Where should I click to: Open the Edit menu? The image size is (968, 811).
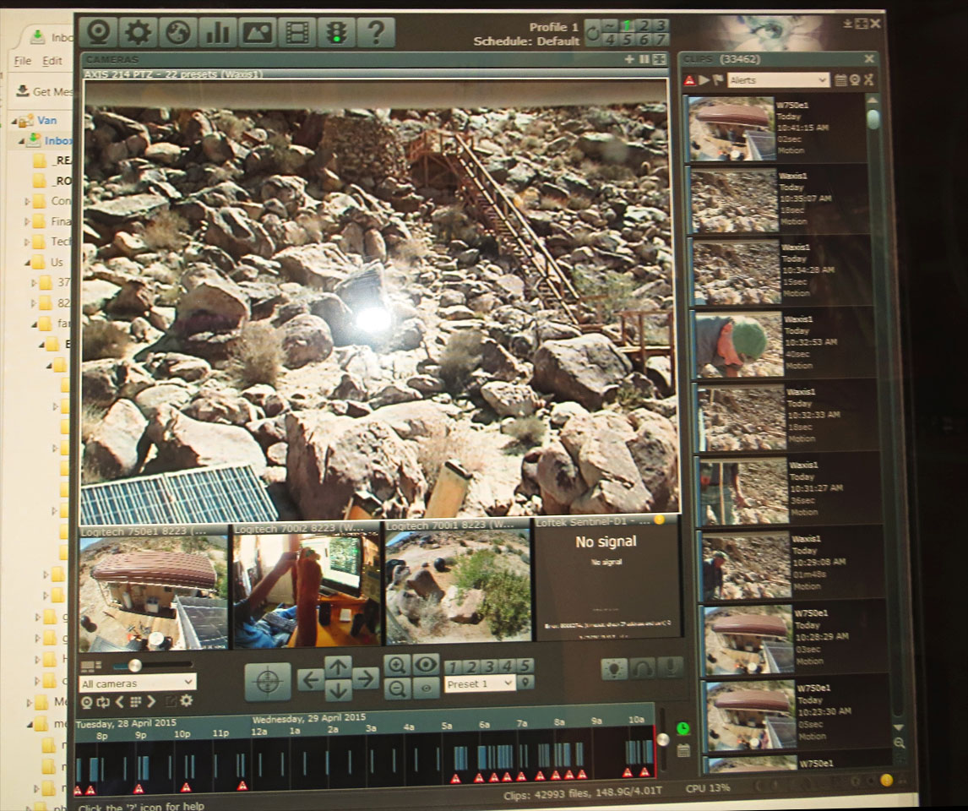pos(52,61)
